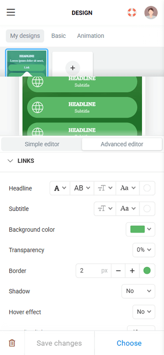Open the user profile avatar
The image size is (164, 355).
(151, 13)
